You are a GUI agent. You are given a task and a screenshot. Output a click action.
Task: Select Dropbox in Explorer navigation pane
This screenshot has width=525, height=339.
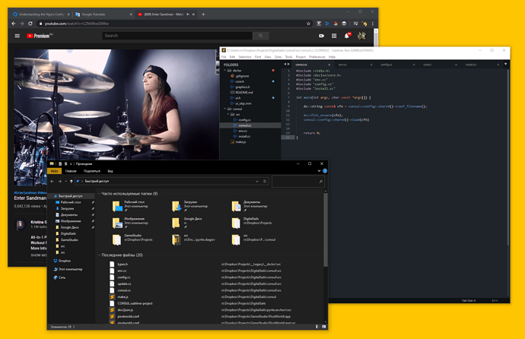[62, 261]
